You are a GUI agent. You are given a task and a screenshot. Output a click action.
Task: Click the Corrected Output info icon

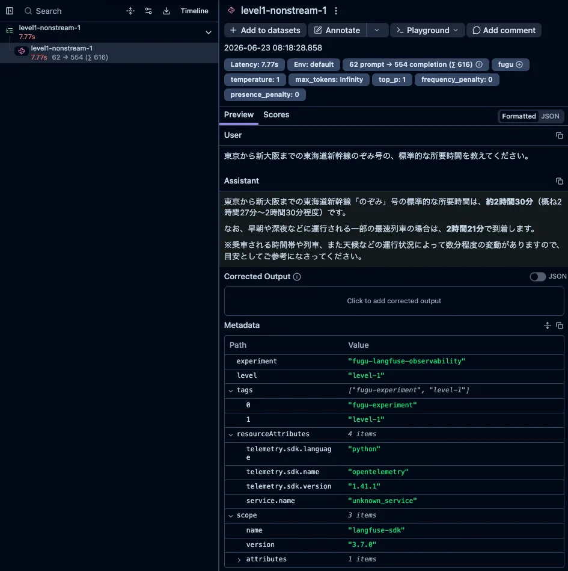coord(297,277)
